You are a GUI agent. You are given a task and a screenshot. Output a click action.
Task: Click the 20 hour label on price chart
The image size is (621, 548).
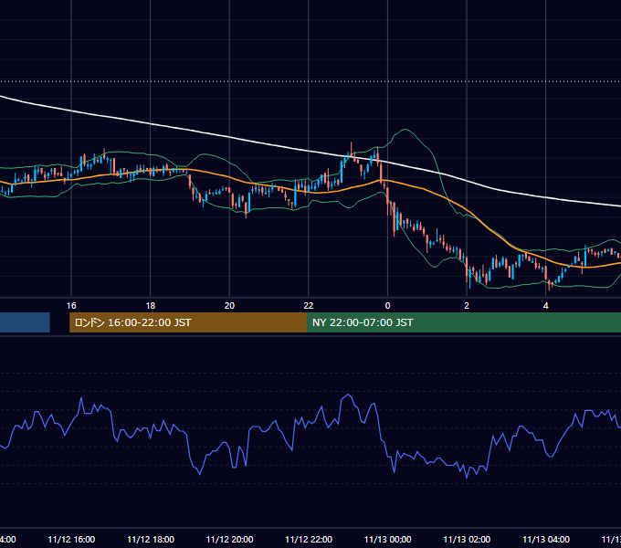[229, 306]
